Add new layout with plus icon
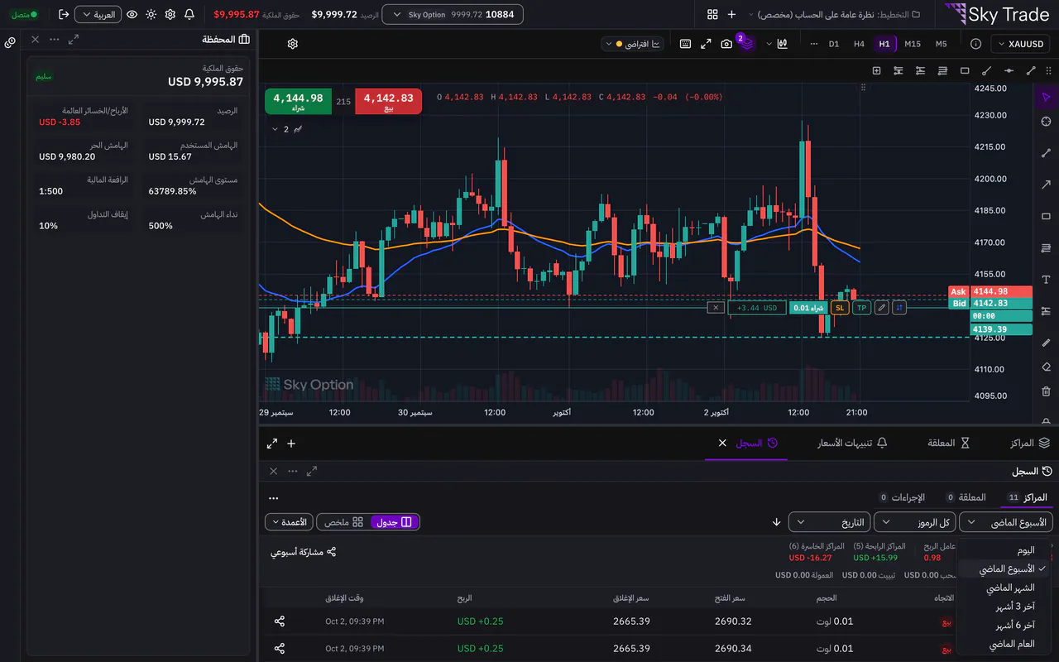The width and height of the screenshot is (1059, 662). coord(731,14)
